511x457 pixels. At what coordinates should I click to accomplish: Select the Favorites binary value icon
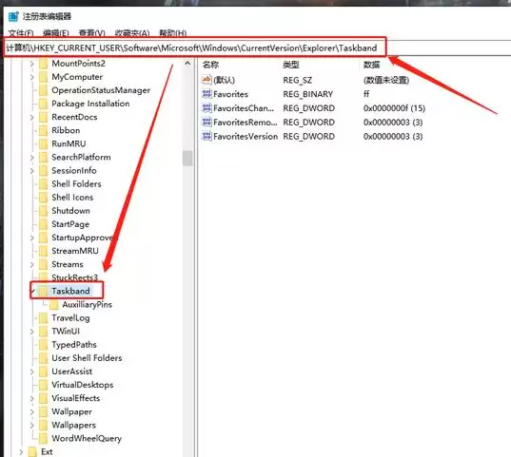206,94
